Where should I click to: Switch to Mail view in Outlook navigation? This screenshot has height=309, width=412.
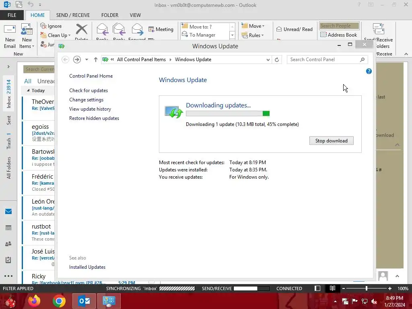8,211
